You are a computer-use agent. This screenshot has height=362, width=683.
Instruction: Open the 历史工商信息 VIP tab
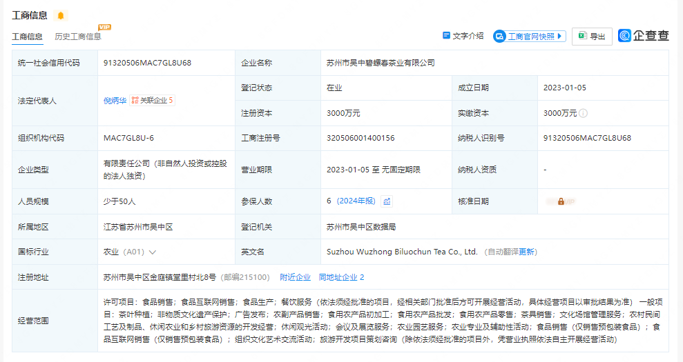[x=77, y=37]
